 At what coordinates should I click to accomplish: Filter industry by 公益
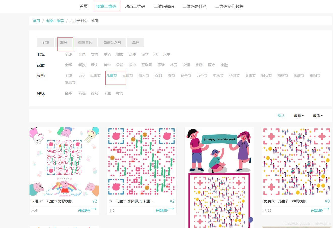120,65
